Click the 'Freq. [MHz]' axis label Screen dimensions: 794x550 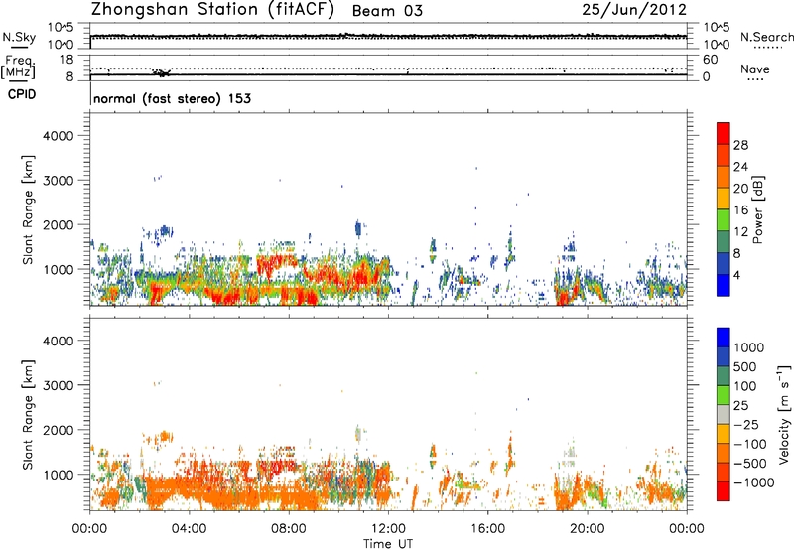[18, 67]
